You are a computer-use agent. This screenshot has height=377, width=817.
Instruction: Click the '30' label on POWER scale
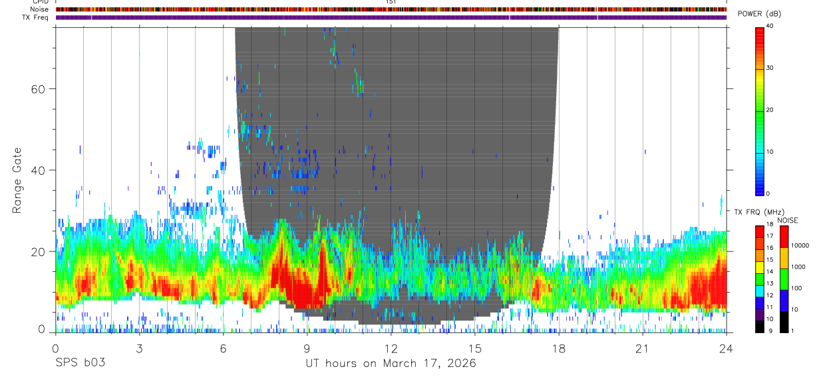(x=769, y=68)
